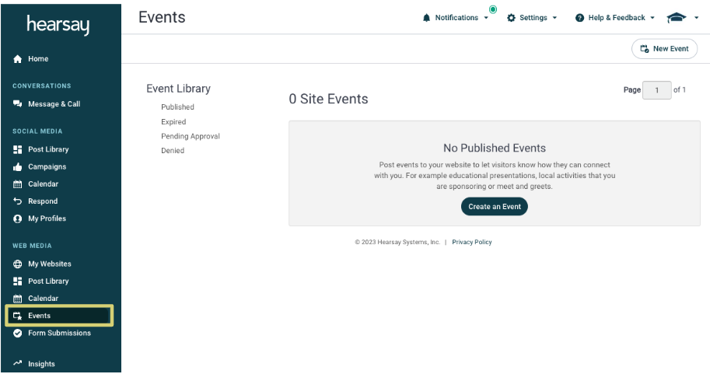Open the Privacy Policy link
The height and width of the screenshot is (374, 710).
point(472,243)
